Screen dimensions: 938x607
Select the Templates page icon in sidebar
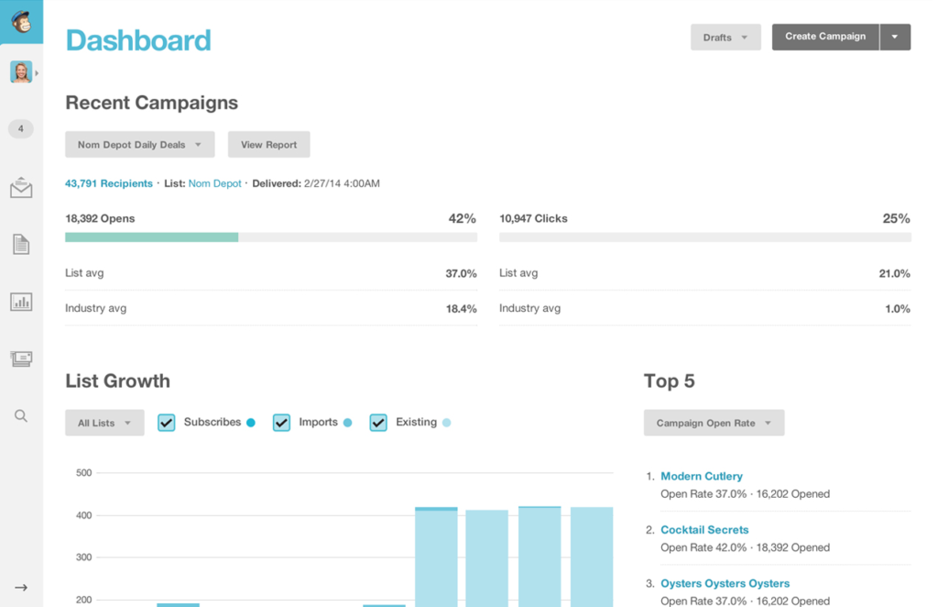pos(20,244)
